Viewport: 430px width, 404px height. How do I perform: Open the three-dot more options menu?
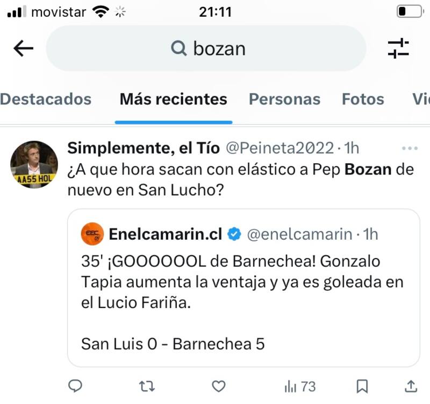(410, 148)
